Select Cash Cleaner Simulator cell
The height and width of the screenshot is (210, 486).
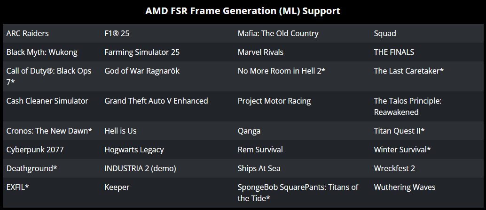(x=47, y=101)
